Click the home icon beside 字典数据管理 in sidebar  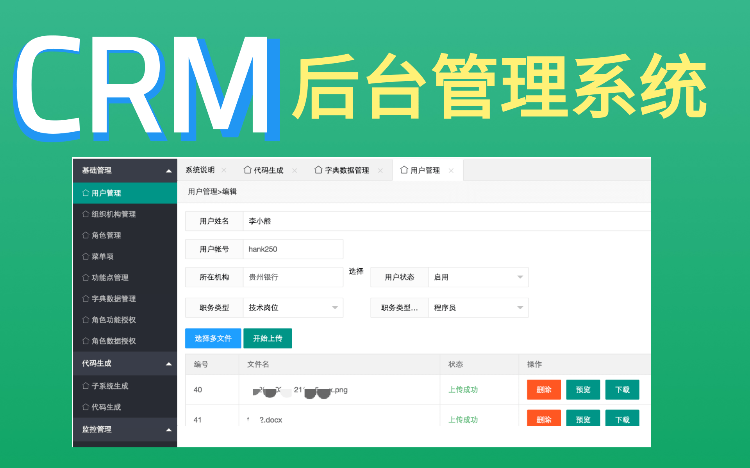[x=86, y=298]
